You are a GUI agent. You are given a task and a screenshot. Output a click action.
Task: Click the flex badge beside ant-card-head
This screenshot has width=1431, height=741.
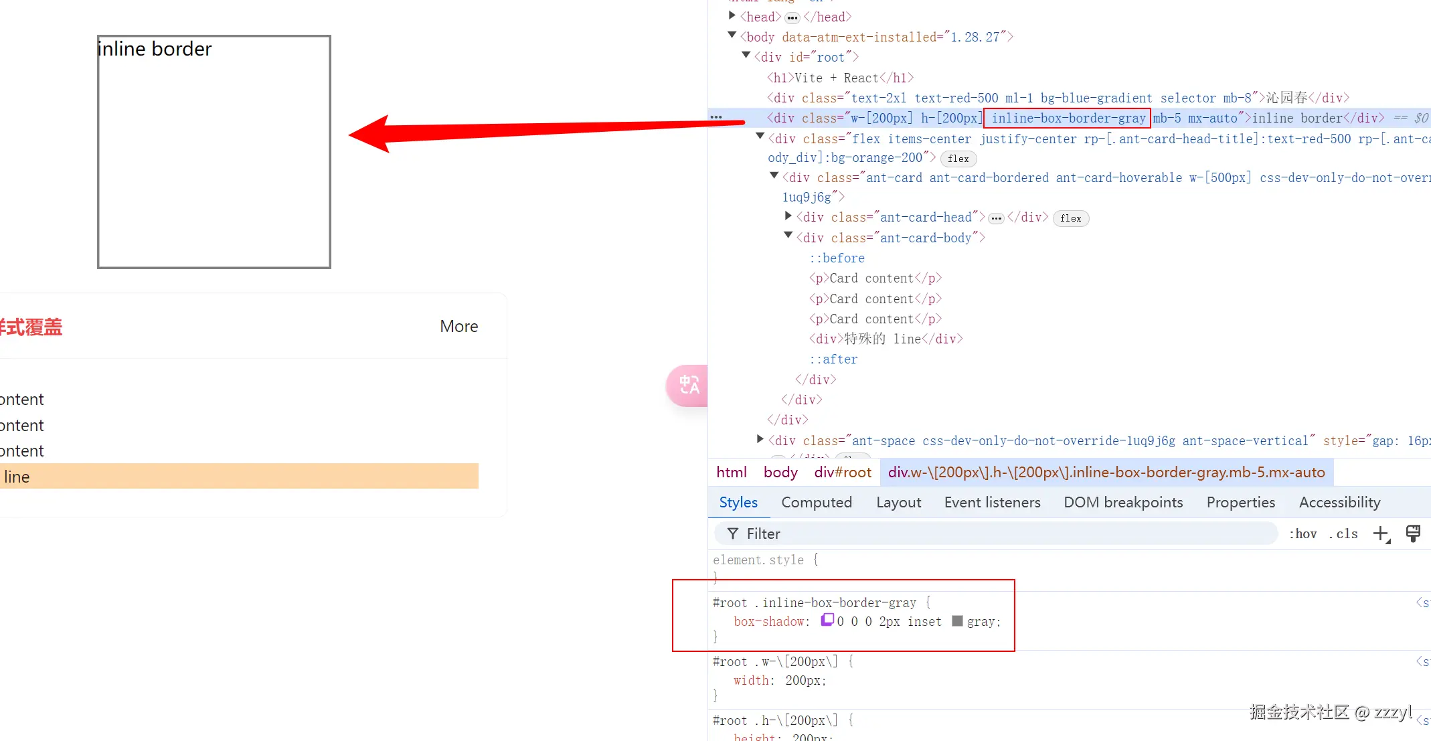1070,218
